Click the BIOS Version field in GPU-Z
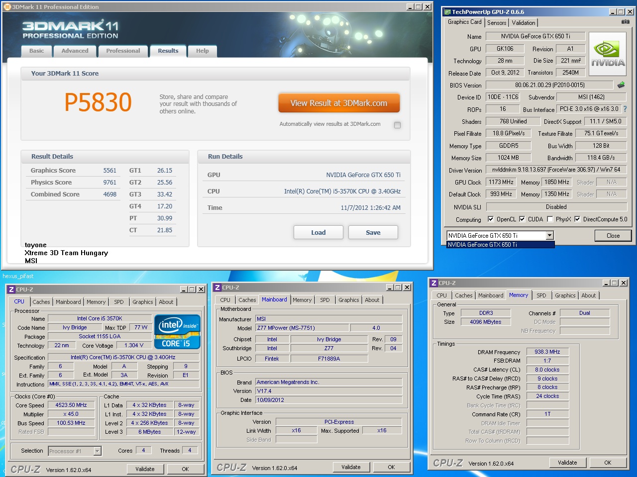Viewport: 637px width, 477px height. coord(549,85)
